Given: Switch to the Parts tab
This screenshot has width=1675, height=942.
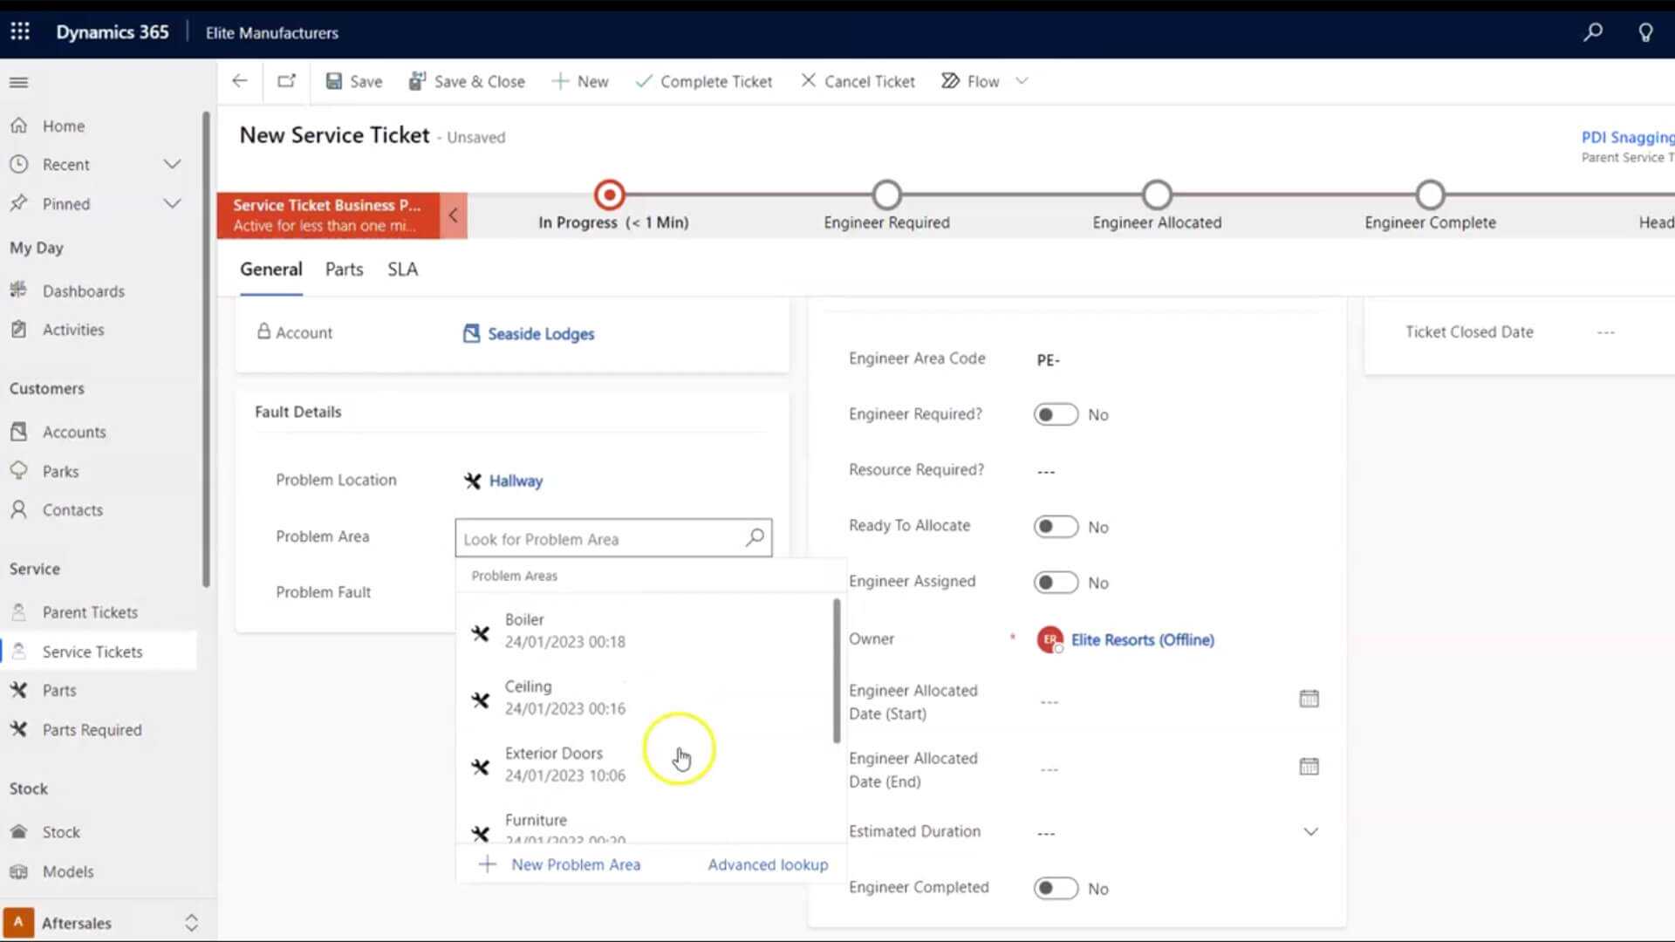Looking at the screenshot, I should click(344, 270).
